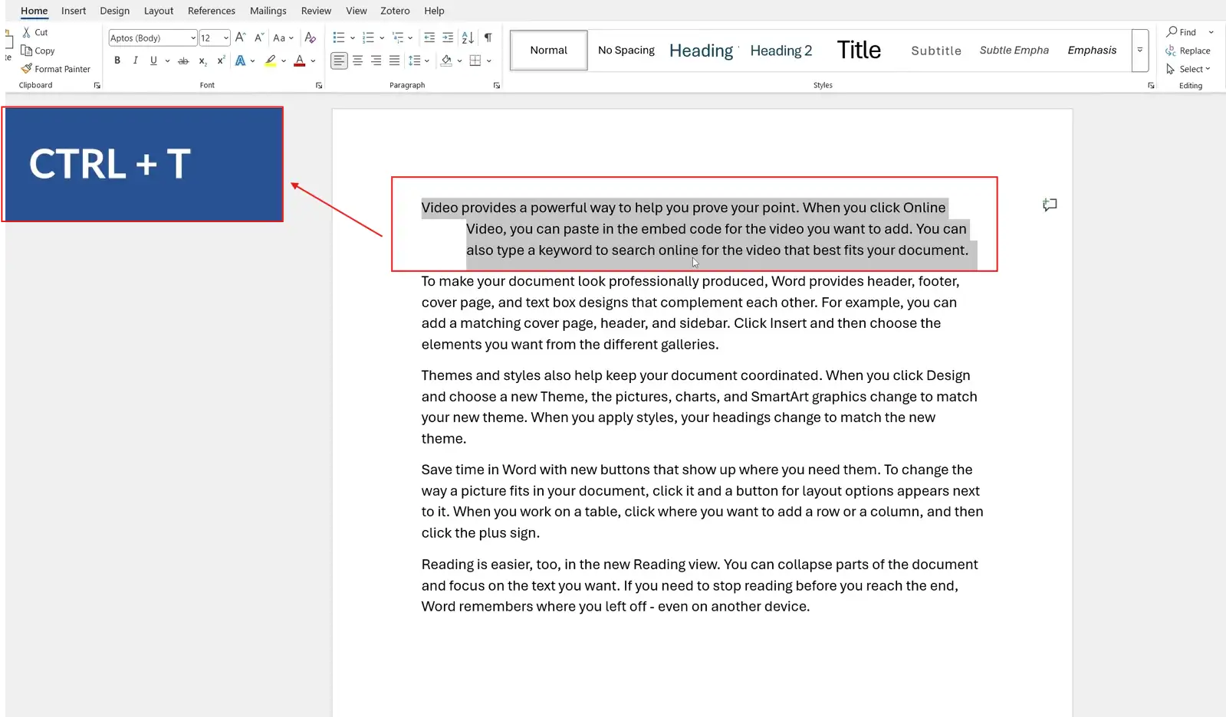Screen dimensions: 1226x717
Task: Insert a numbered list
Action: (368, 38)
